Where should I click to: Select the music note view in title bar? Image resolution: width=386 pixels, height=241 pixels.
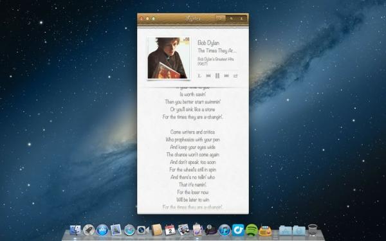(221, 19)
